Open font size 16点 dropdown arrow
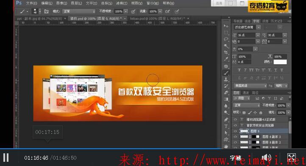Screen dimensions: 306x166 click(x=258, y=35)
